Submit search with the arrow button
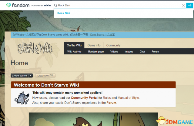194x126 pixels. pyautogui.click(x=189, y=5)
